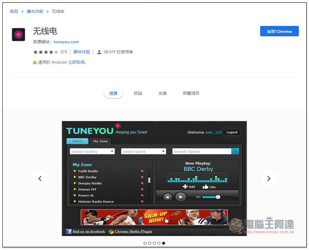Switch to the 支援 tab

[x=163, y=93]
